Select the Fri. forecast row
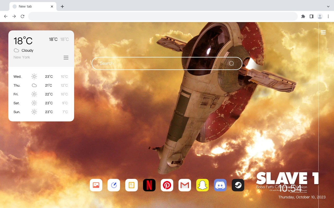 41,94
